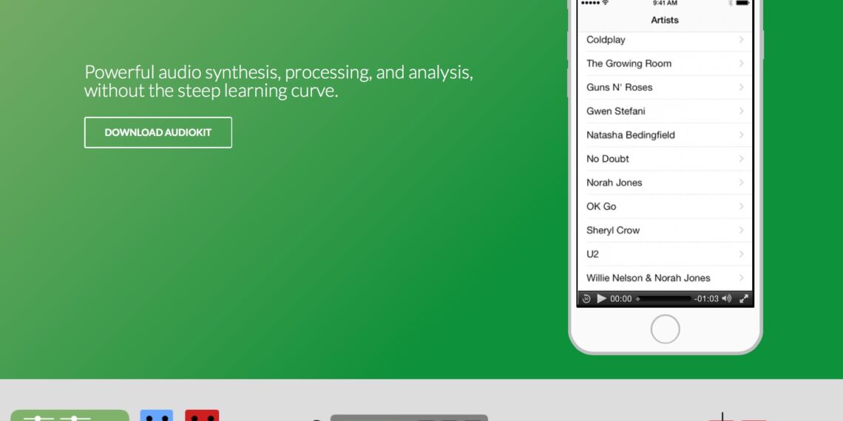Click the video progress scrubber bar

[x=663, y=298]
